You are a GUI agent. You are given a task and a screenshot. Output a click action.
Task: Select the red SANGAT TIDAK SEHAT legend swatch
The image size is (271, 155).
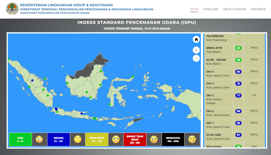(135, 139)
